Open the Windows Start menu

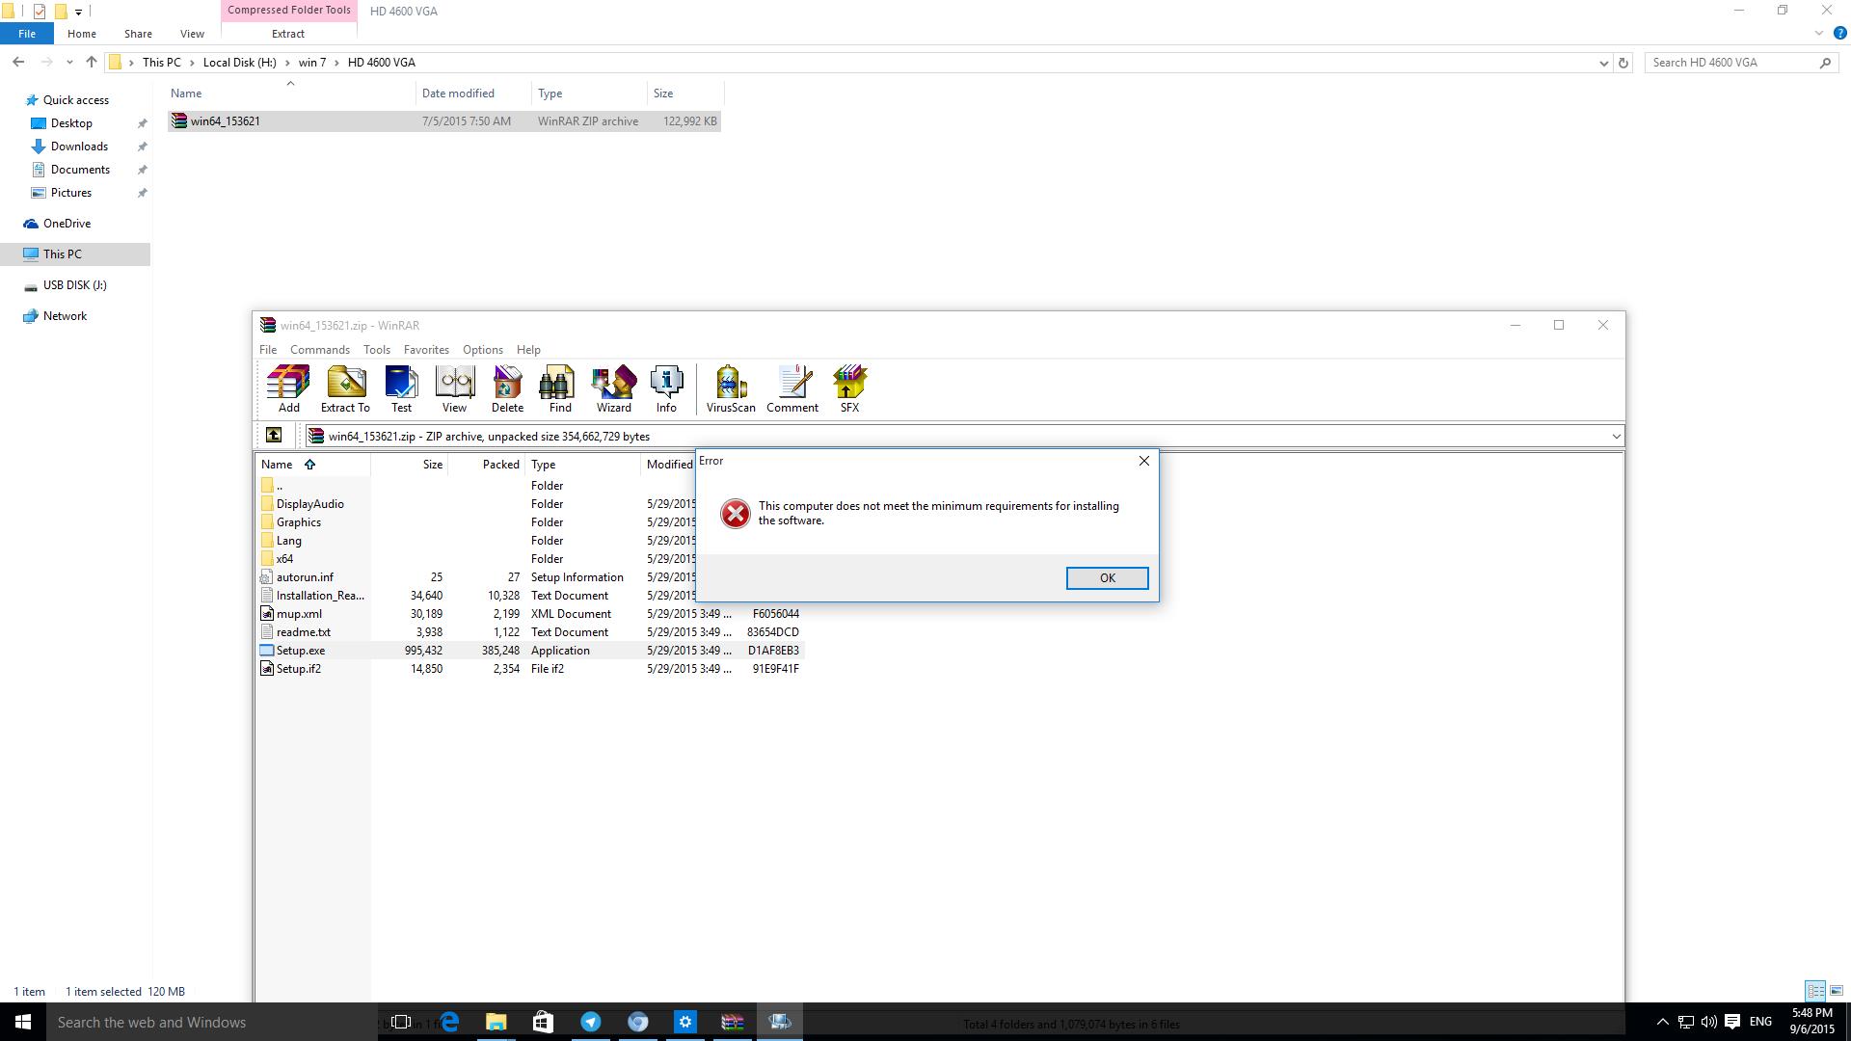click(23, 1022)
